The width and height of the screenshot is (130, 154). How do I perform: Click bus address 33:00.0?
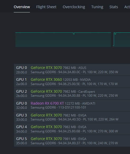[21, 119]
